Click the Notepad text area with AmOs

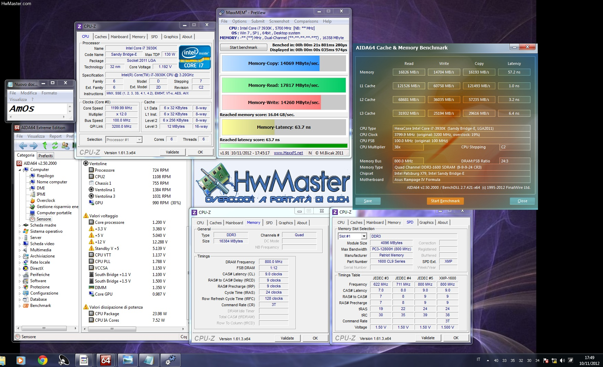click(37, 108)
